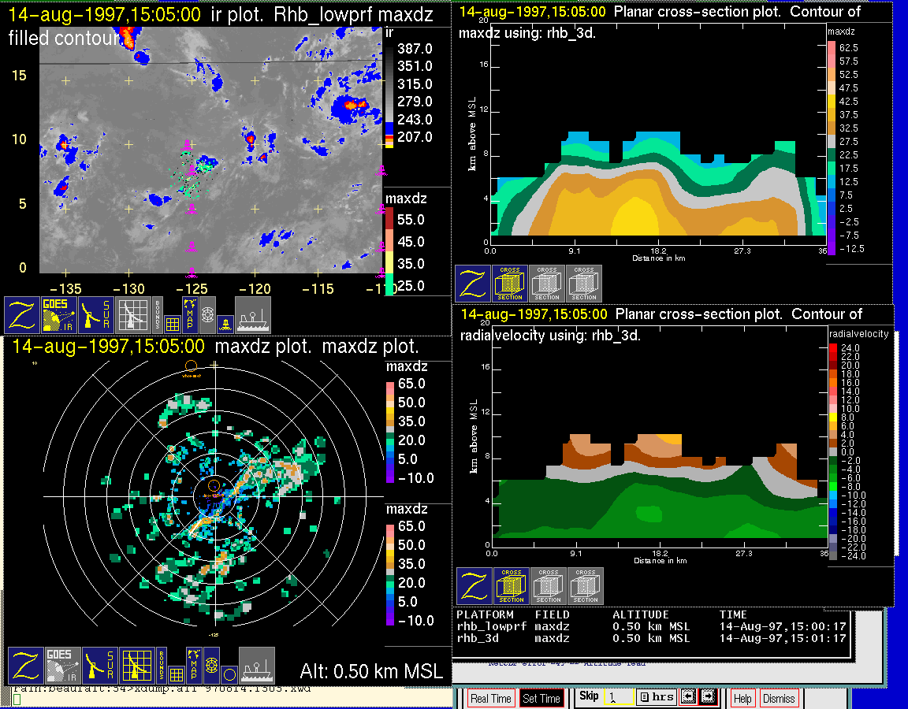Click the Dismiss button
The width and height of the screenshot is (908, 709).
click(779, 698)
